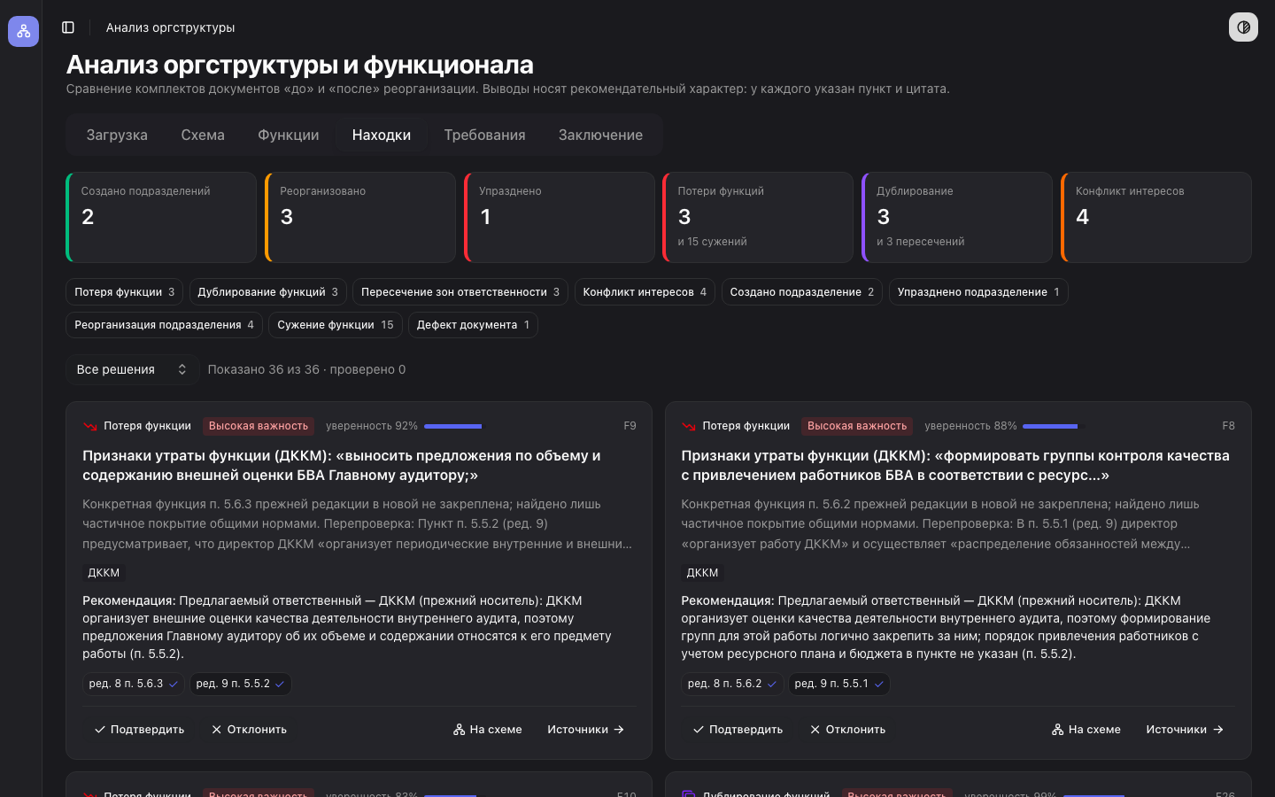Click the ДККМ tag in finding F8
This screenshot has width=1275, height=797.
pos(702,573)
